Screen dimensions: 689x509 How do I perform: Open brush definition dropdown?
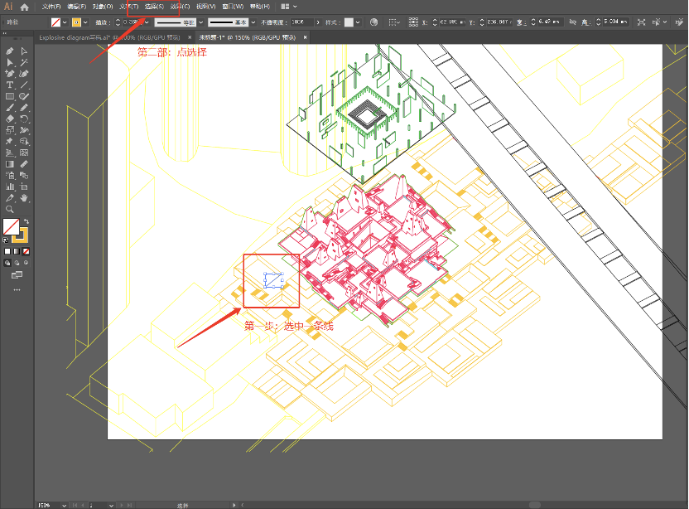[x=253, y=22]
